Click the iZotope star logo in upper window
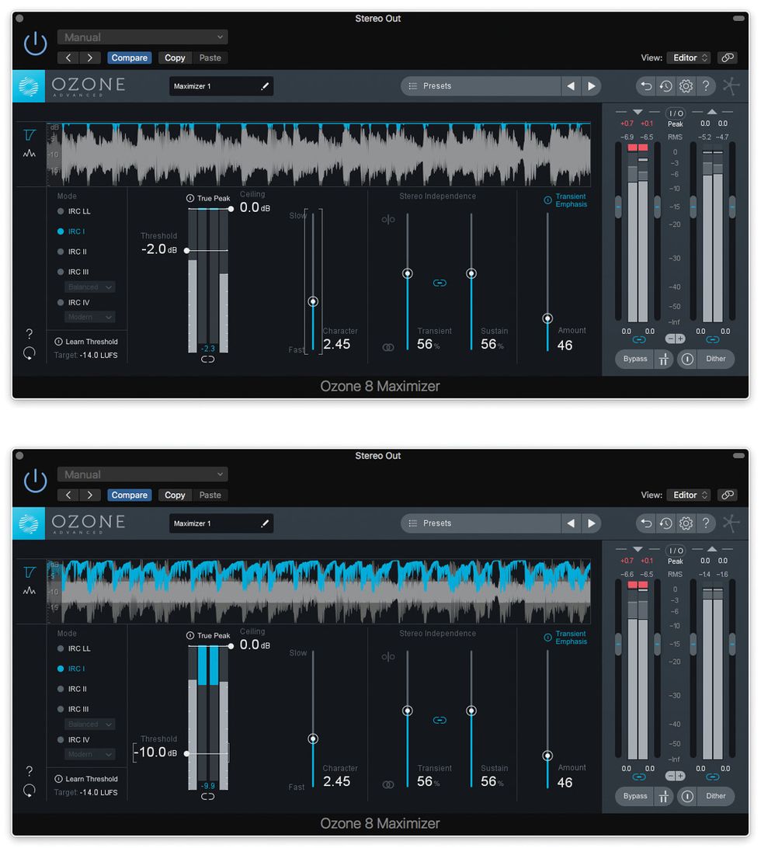The image size is (761, 848). coord(731,86)
